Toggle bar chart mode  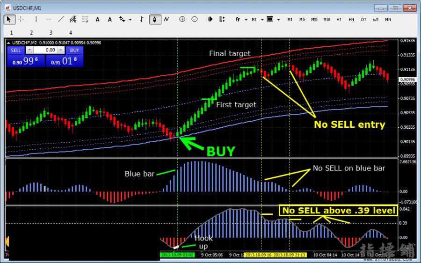point(142,19)
